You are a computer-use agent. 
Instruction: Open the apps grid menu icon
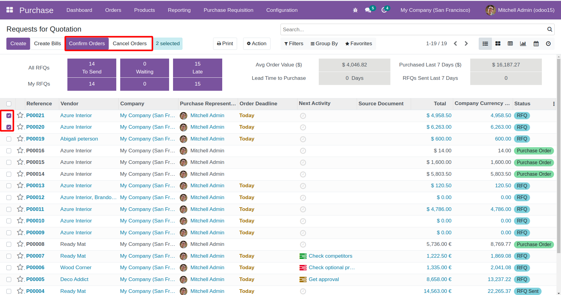coord(10,10)
